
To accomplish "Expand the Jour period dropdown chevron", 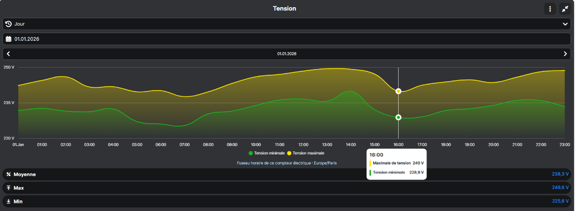I will click(x=565, y=23).
